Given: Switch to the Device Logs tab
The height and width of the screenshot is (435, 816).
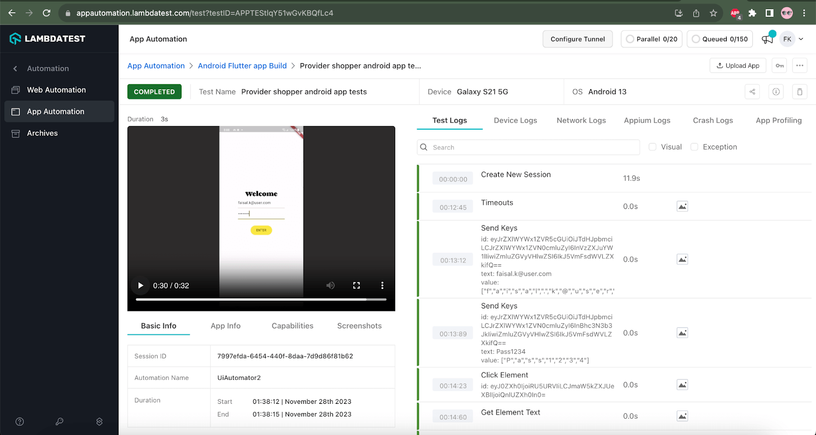Looking at the screenshot, I should (x=515, y=120).
